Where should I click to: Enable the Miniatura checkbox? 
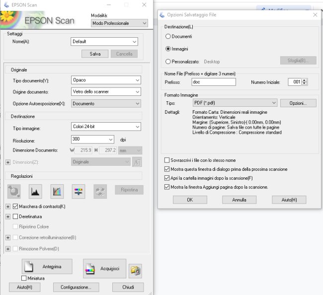pos(24,278)
